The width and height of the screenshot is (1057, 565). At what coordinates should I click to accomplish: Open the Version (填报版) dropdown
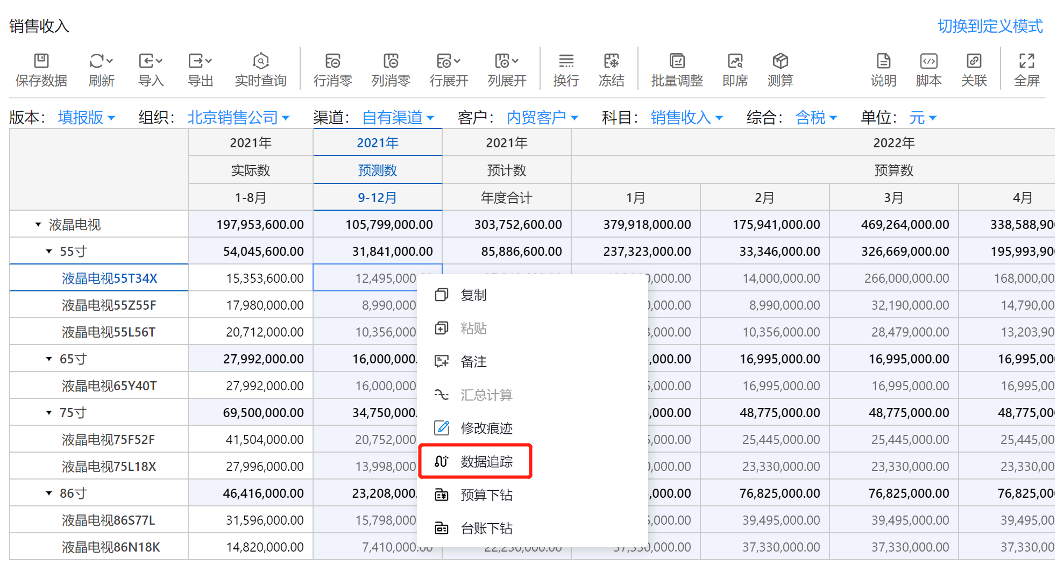coord(87,118)
